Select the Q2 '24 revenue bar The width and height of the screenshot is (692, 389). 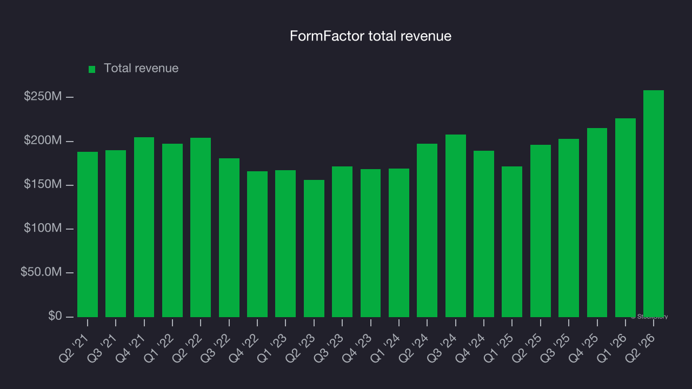coord(427,230)
